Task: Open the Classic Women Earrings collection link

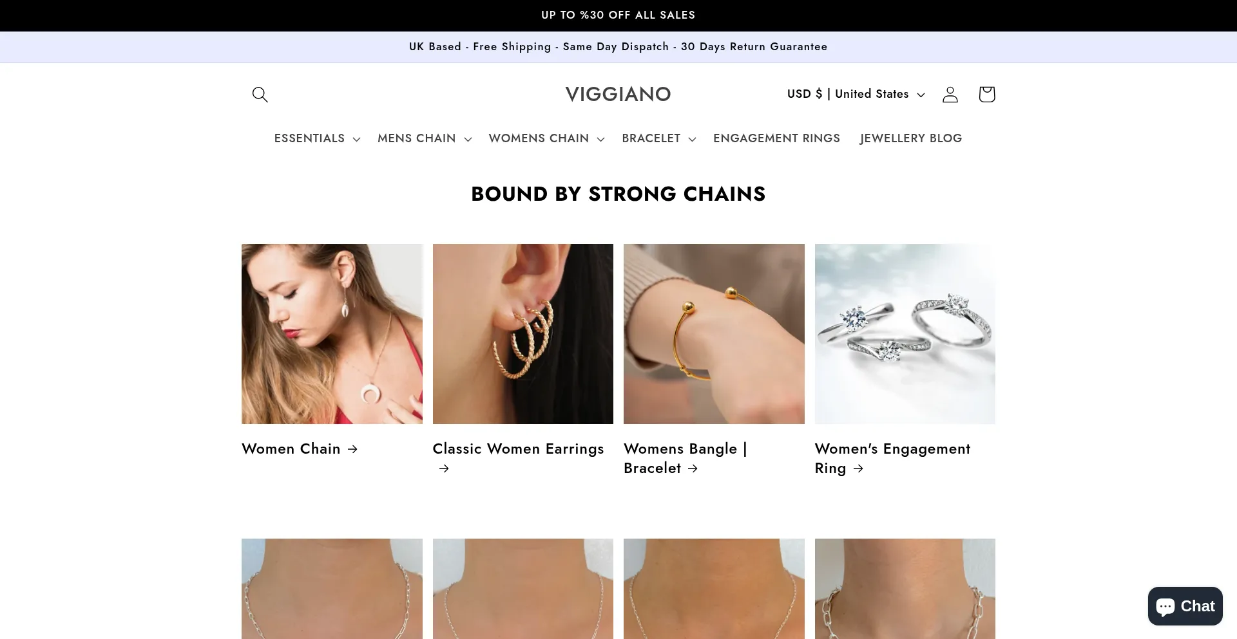Action: 518,449
